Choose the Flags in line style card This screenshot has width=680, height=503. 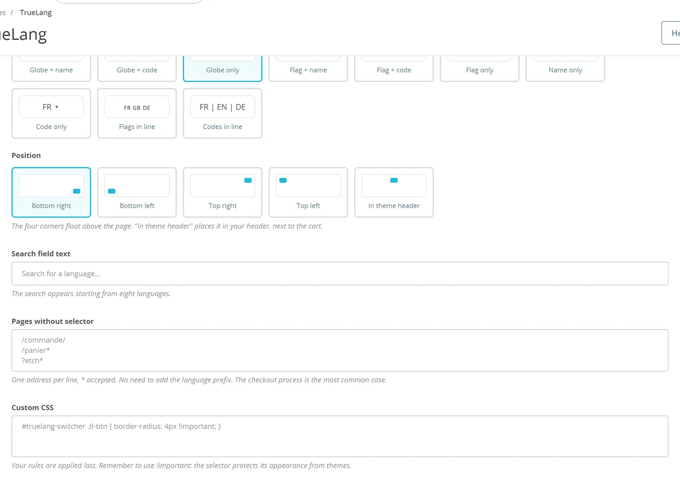137,113
